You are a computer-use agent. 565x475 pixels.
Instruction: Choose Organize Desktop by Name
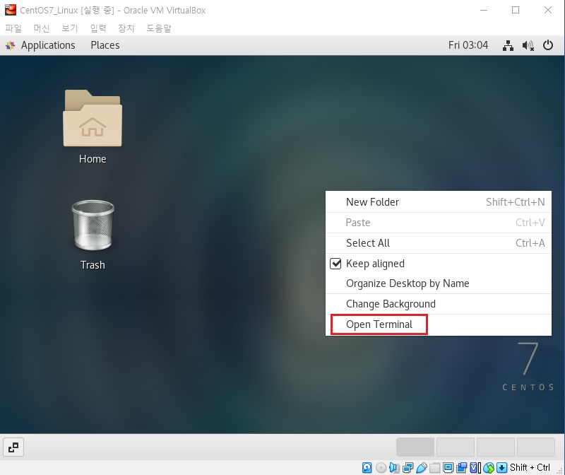(x=438, y=283)
